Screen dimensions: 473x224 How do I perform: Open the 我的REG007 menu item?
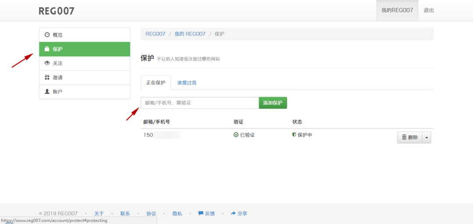(397, 10)
